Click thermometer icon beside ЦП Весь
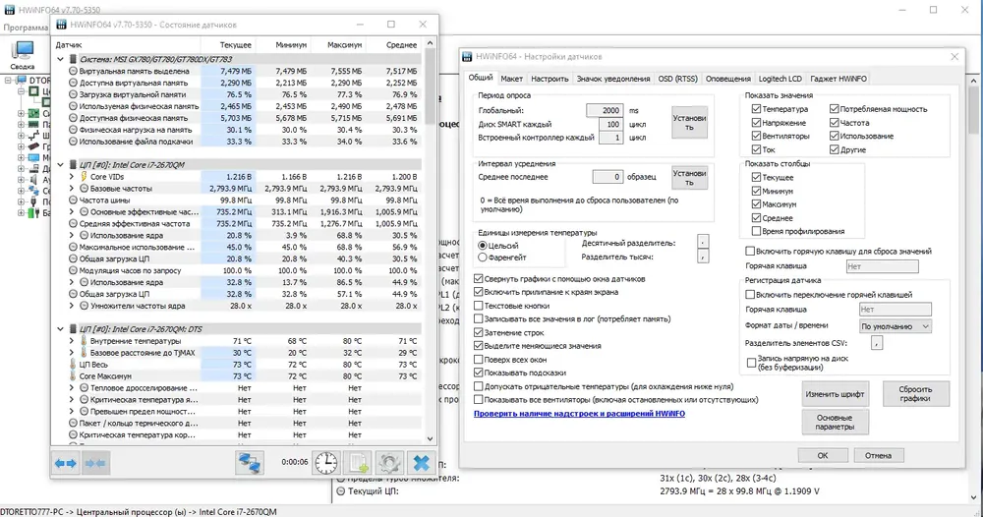The width and height of the screenshot is (983, 517). pos(73,364)
